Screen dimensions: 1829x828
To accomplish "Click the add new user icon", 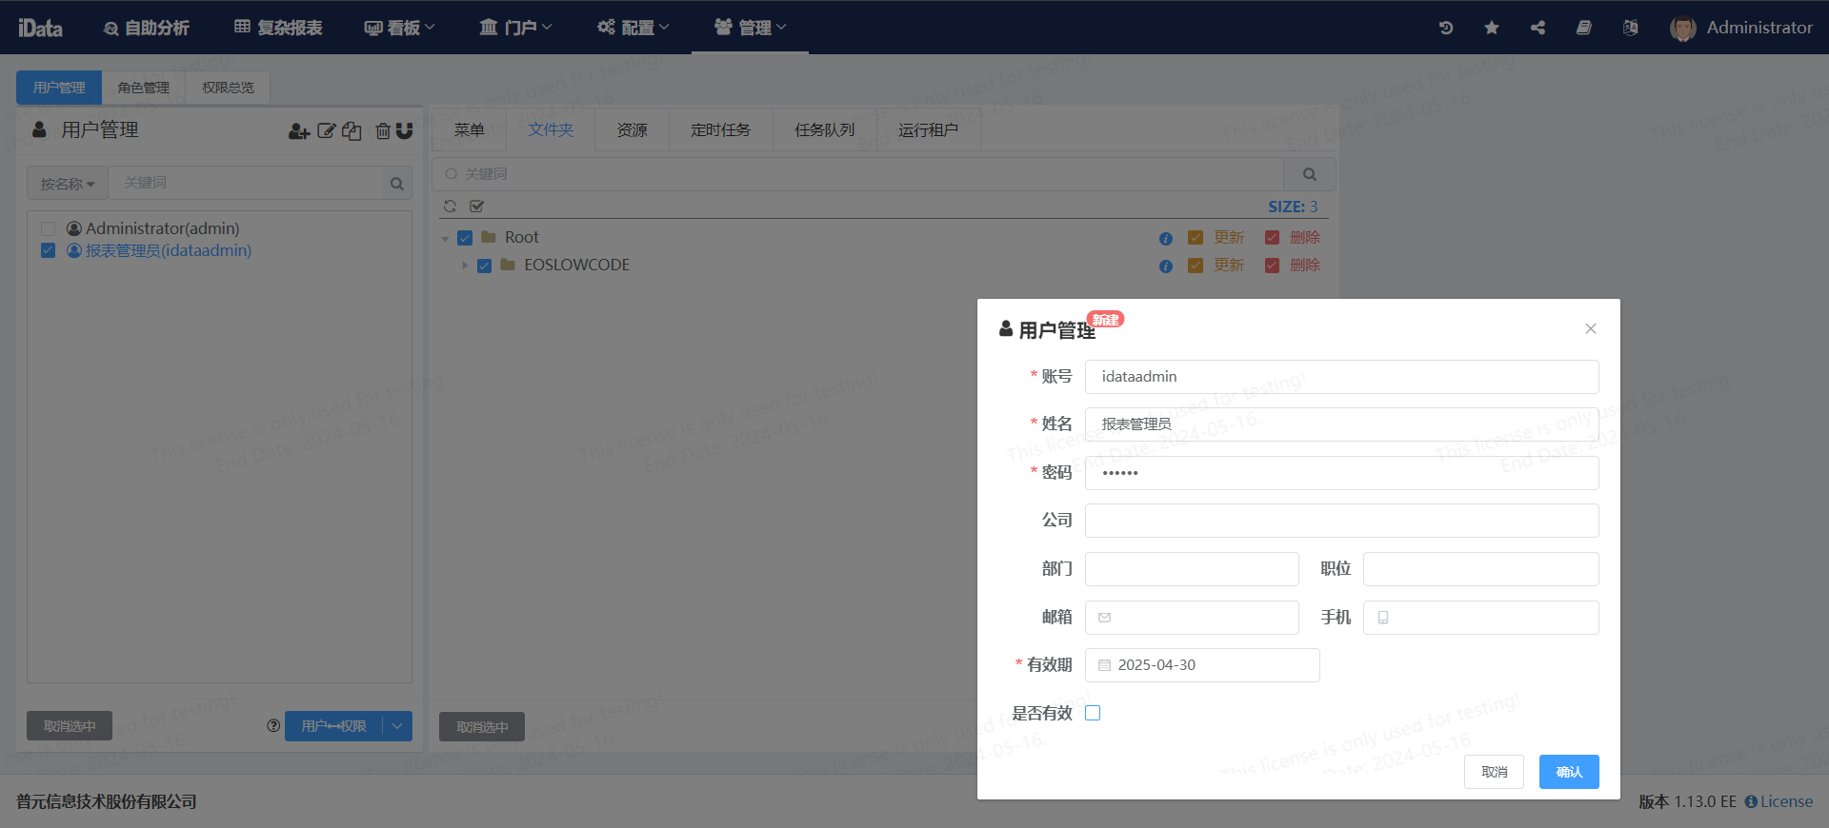I will (x=298, y=131).
